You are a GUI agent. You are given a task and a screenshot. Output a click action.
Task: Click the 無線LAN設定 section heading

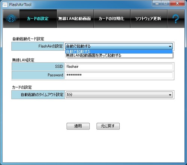[x=23, y=60]
